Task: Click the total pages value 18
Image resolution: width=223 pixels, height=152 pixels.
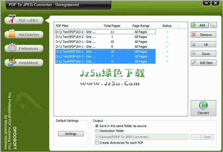Action: (112, 51)
